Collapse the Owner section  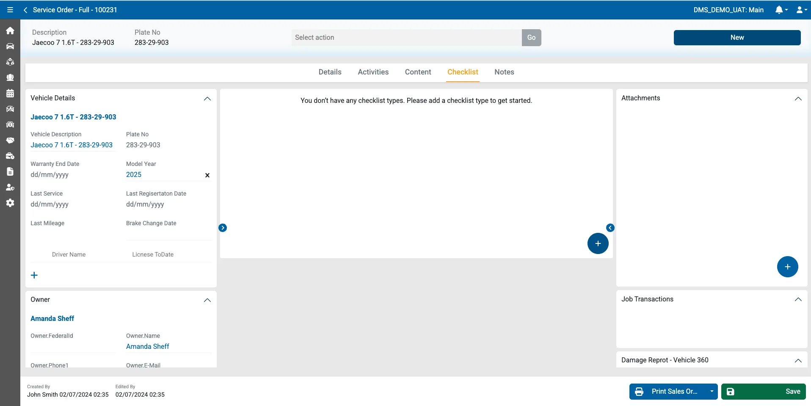point(207,300)
